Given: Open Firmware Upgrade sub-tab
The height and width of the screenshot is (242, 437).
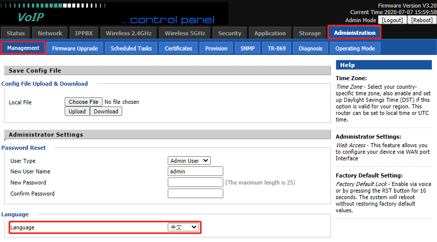Looking at the screenshot, I should [x=75, y=48].
